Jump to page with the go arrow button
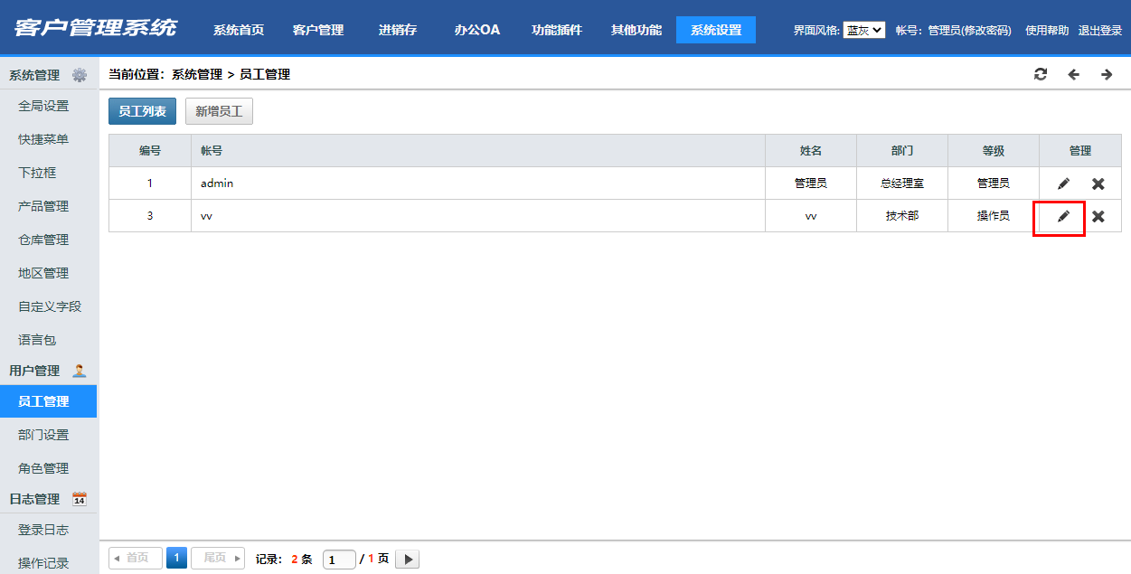 [x=407, y=560]
